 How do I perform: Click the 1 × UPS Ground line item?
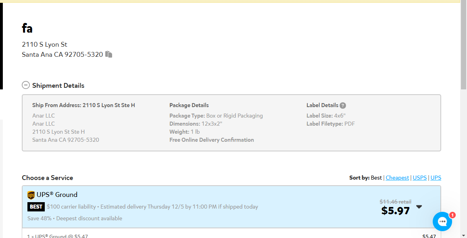pyautogui.click(x=58, y=236)
